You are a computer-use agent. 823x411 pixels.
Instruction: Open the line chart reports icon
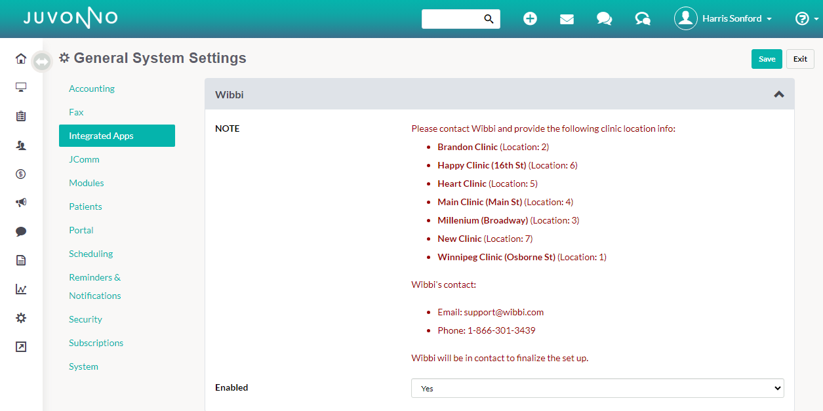click(21, 289)
